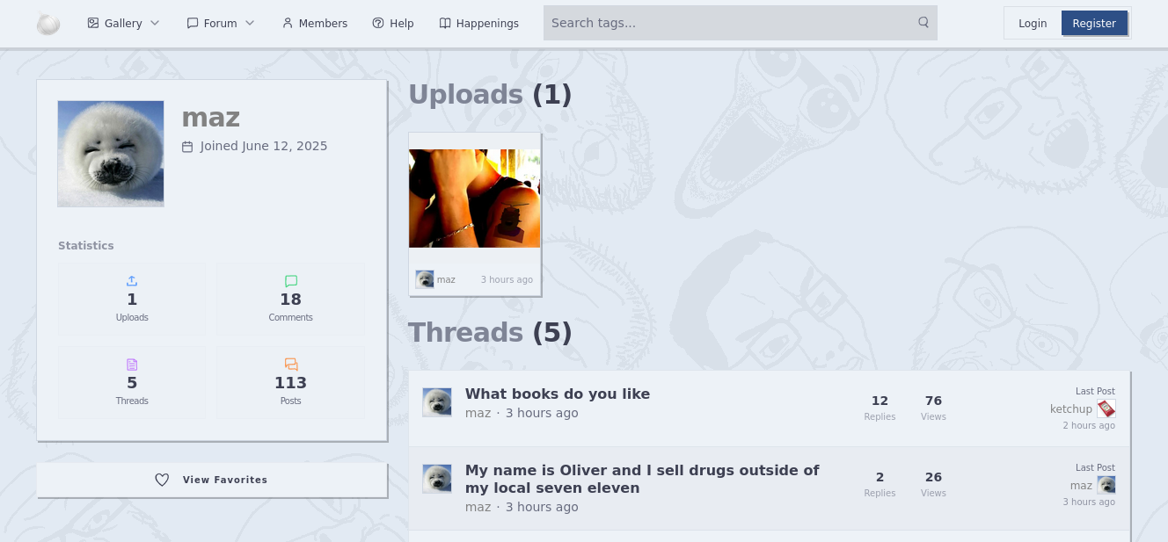Focus the Search tags input field
Image resolution: width=1168 pixels, height=542 pixels.
(x=728, y=23)
